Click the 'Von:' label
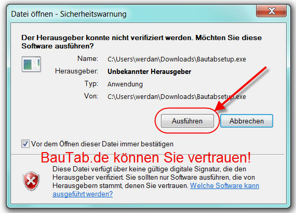The width and height of the screenshot is (296, 213). [91, 96]
